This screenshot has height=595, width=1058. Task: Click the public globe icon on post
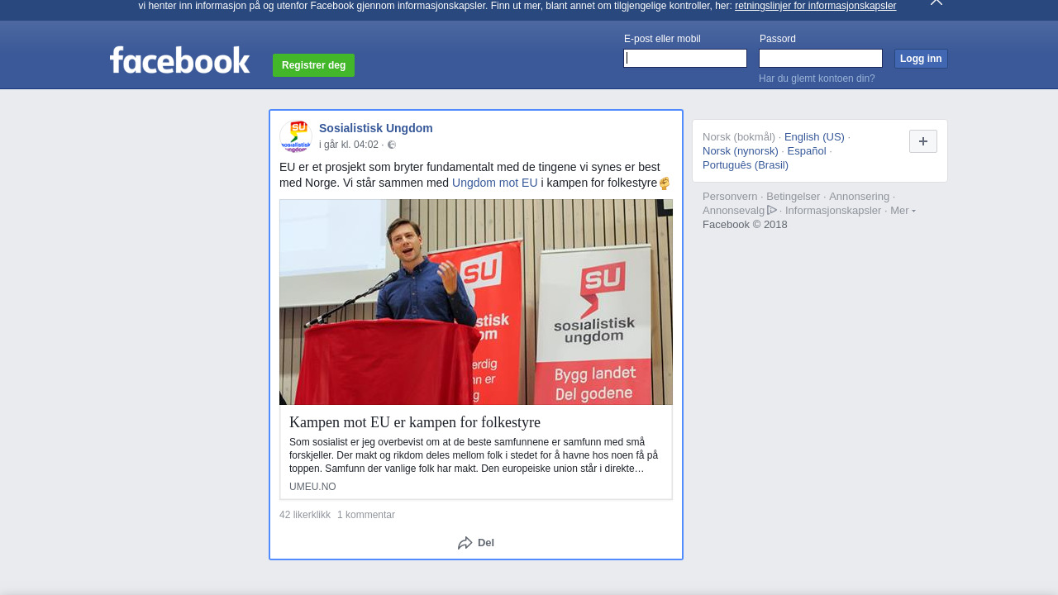(x=392, y=145)
